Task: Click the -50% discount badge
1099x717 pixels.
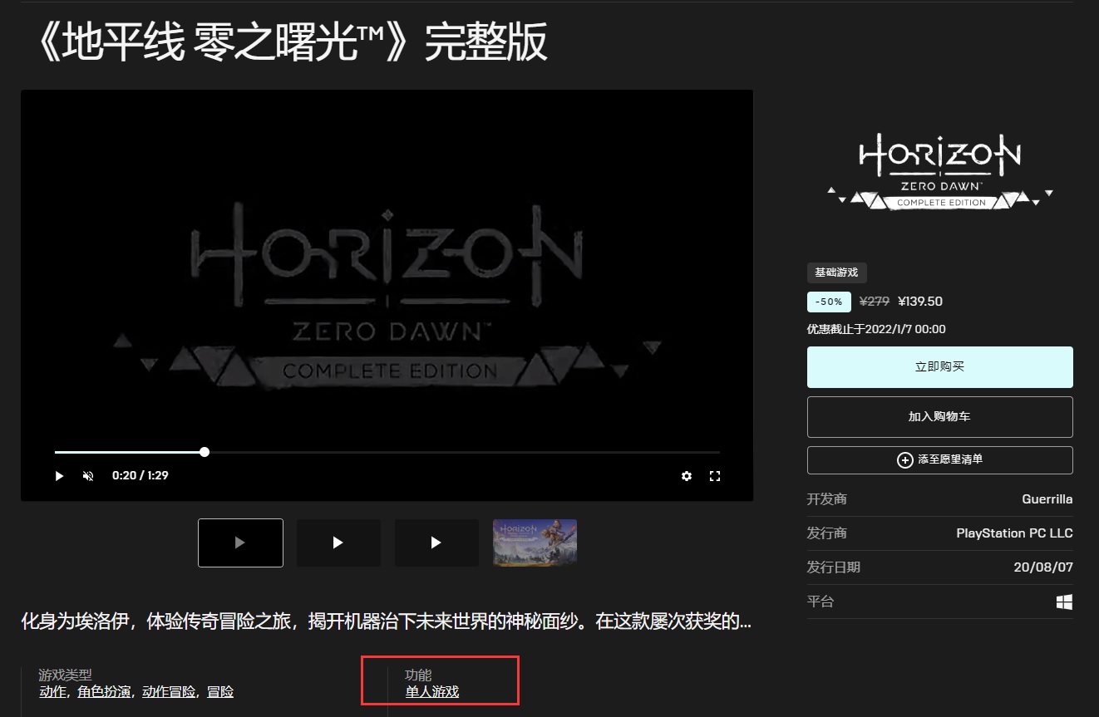Action: point(829,302)
